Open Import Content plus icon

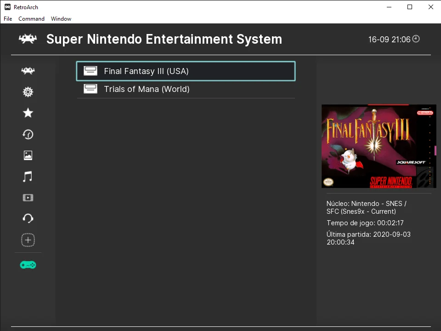click(x=28, y=240)
